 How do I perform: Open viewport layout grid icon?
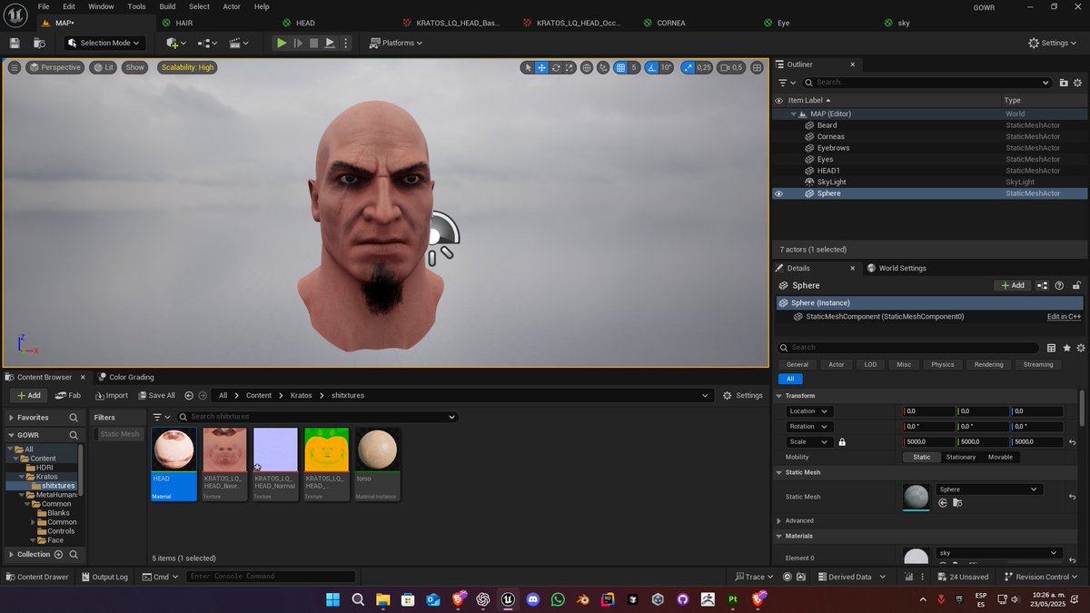click(758, 67)
